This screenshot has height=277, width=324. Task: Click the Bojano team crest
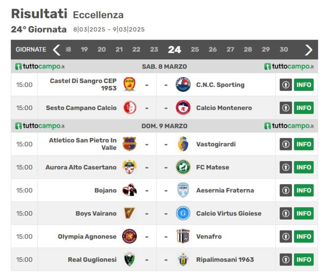pyautogui.click(x=130, y=190)
